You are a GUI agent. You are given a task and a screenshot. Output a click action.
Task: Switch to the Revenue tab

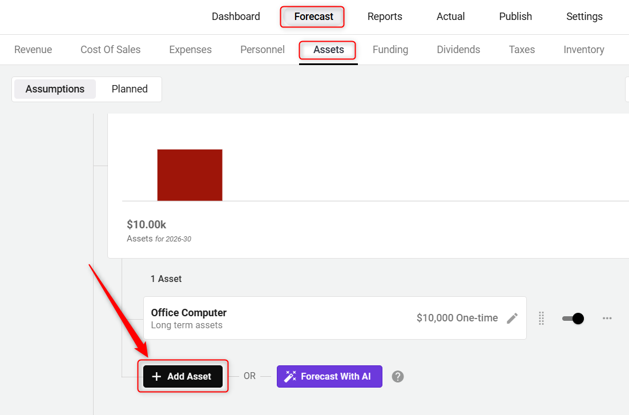pyautogui.click(x=33, y=49)
